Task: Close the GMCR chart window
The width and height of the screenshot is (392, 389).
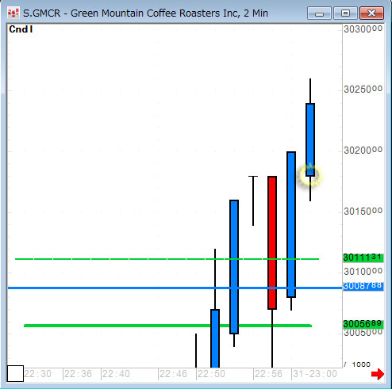Action: point(371,13)
